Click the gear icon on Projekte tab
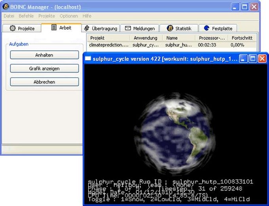269x206 pixels. 13,28
